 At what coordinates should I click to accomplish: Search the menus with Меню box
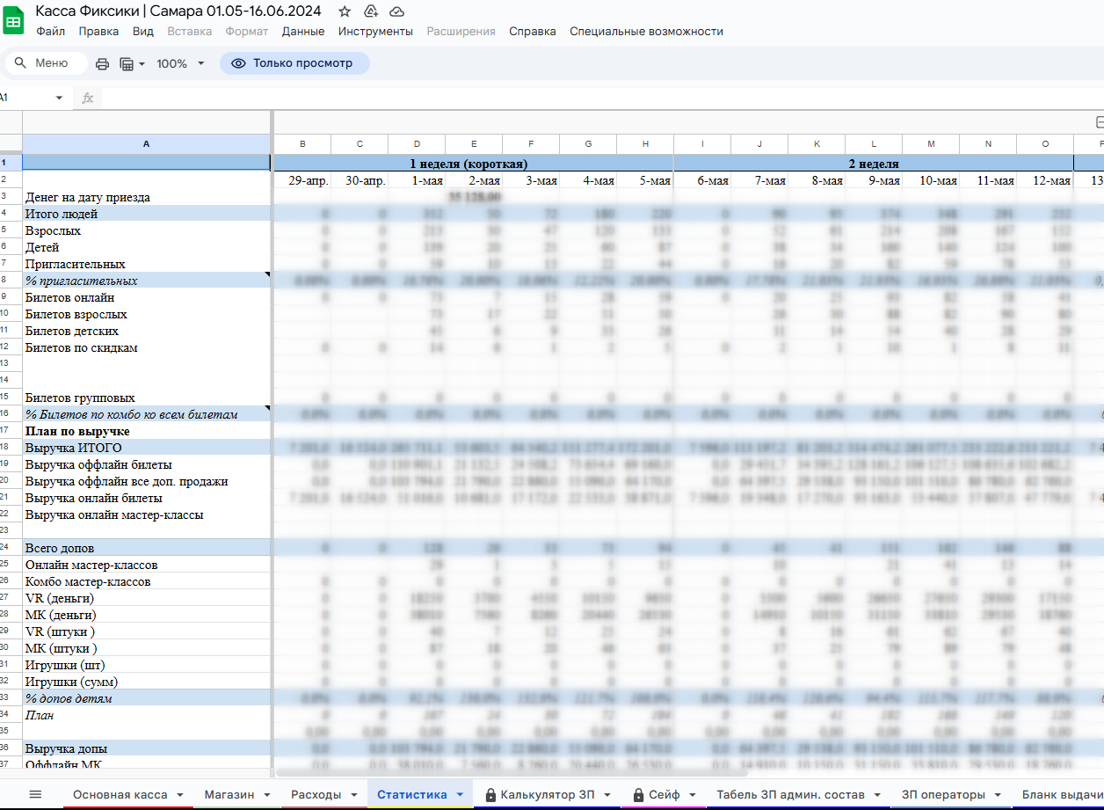point(46,63)
